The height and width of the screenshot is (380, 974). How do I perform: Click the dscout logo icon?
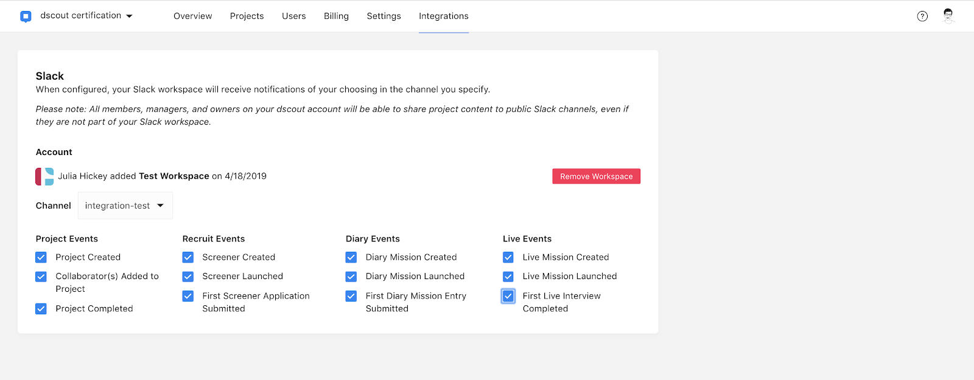26,16
